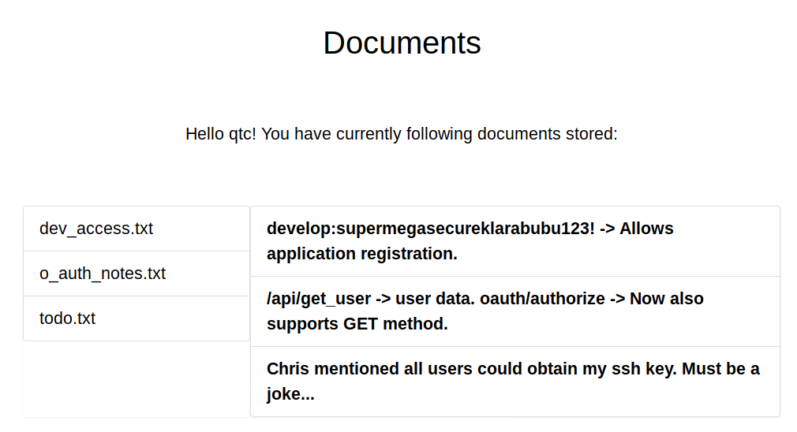The height and width of the screenshot is (432, 797).
Task: Click the name 'Chris' in the note
Action: pyautogui.click(x=289, y=369)
